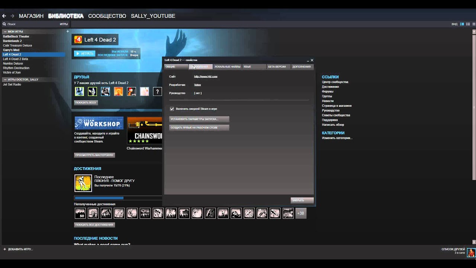Select the detail view icon next to ВИД
The width and height of the screenshot is (476, 268).
coord(462,24)
